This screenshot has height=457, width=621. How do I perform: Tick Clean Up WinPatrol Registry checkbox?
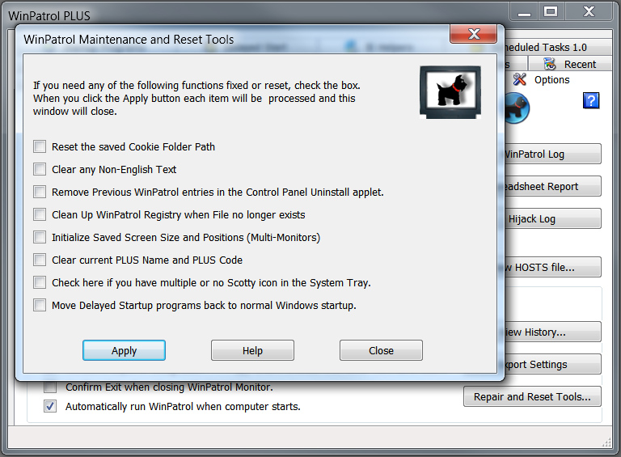coord(40,214)
